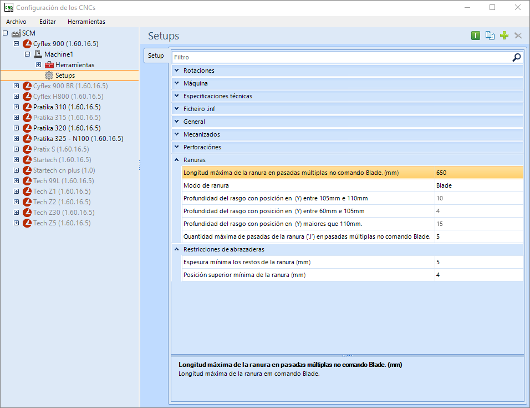Open the Herramientas menu
Image resolution: width=530 pixels, height=408 pixels.
pyautogui.click(x=86, y=22)
